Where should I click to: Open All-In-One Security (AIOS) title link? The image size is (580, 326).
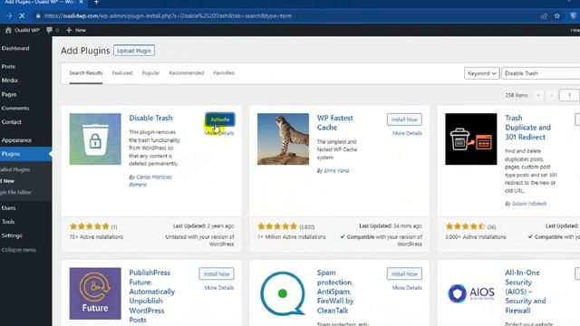click(526, 292)
